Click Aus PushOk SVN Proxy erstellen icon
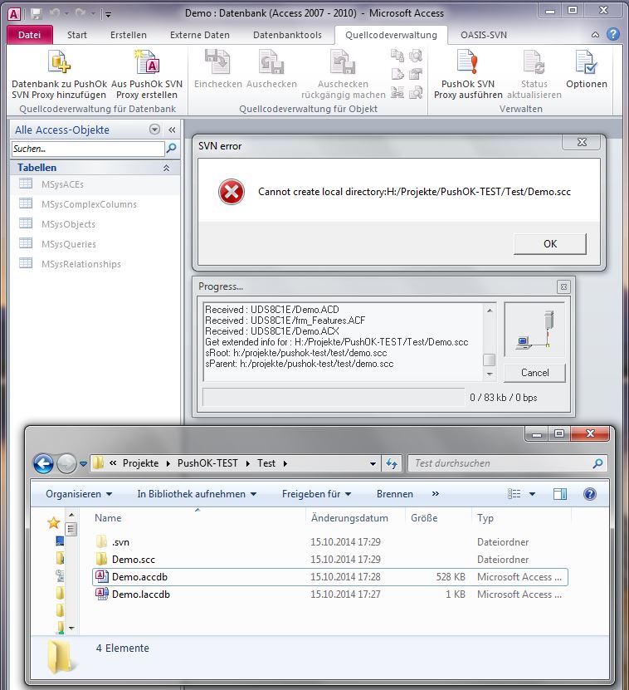 click(x=147, y=62)
